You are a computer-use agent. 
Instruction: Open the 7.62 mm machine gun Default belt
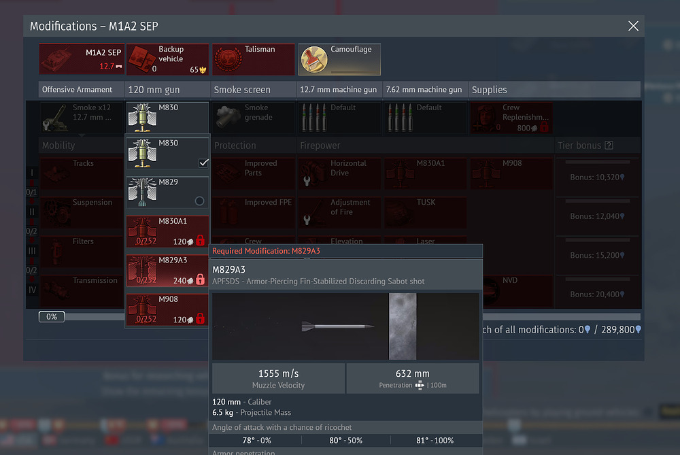425,118
